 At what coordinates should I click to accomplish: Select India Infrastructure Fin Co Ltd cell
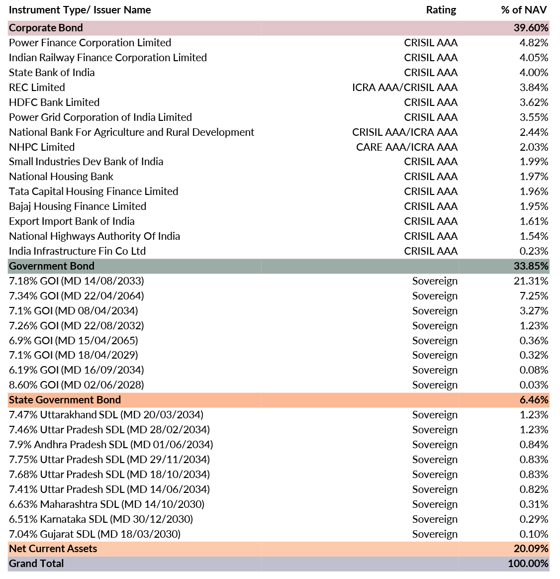click(77, 251)
